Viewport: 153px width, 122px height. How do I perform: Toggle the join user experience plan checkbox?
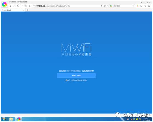(66, 80)
